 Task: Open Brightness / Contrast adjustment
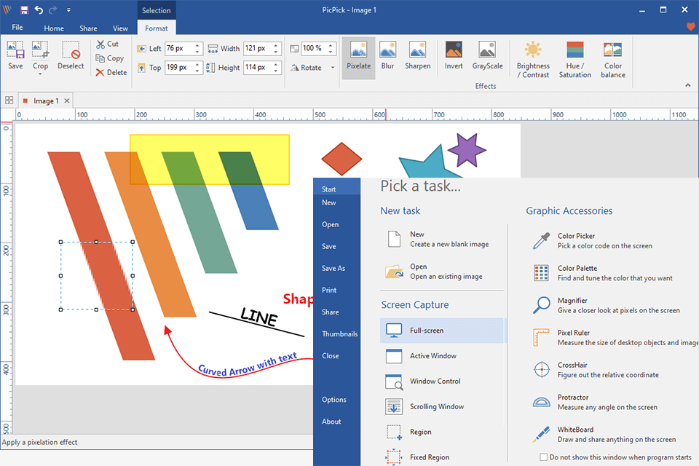tap(533, 58)
